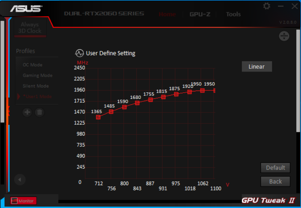
Task: Select OC Mode profile
Action: point(32,65)
